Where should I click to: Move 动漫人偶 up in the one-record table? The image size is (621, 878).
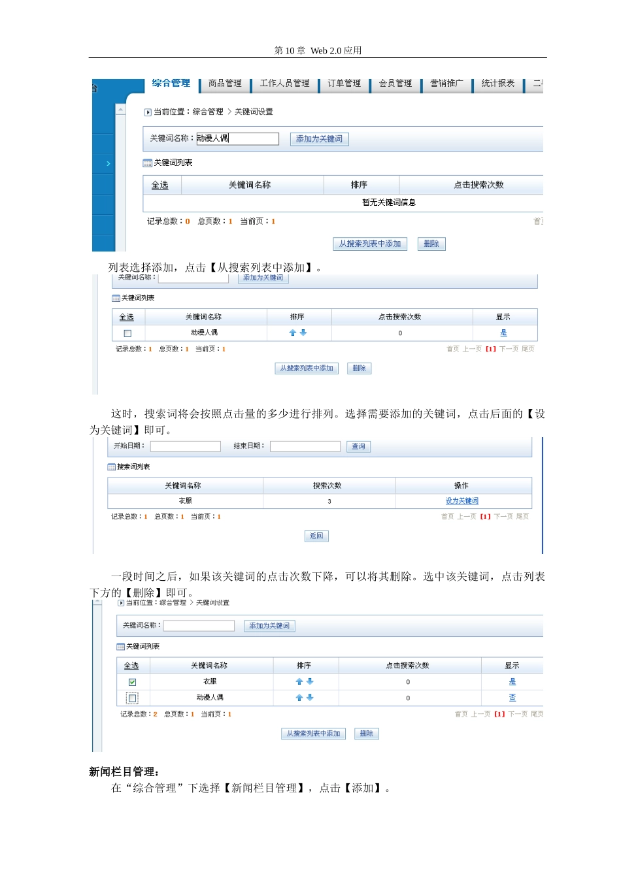click(x=293, y=333)
